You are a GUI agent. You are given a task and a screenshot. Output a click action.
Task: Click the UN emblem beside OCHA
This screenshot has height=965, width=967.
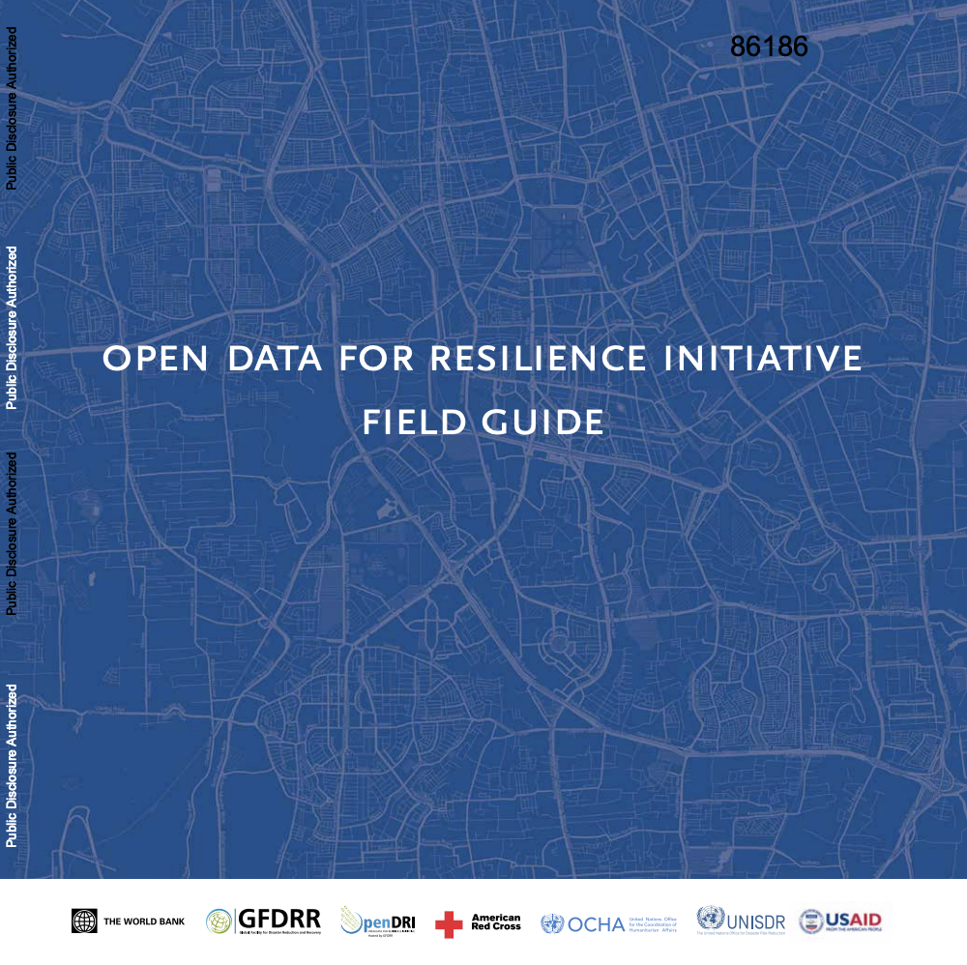tap(552, 923)
